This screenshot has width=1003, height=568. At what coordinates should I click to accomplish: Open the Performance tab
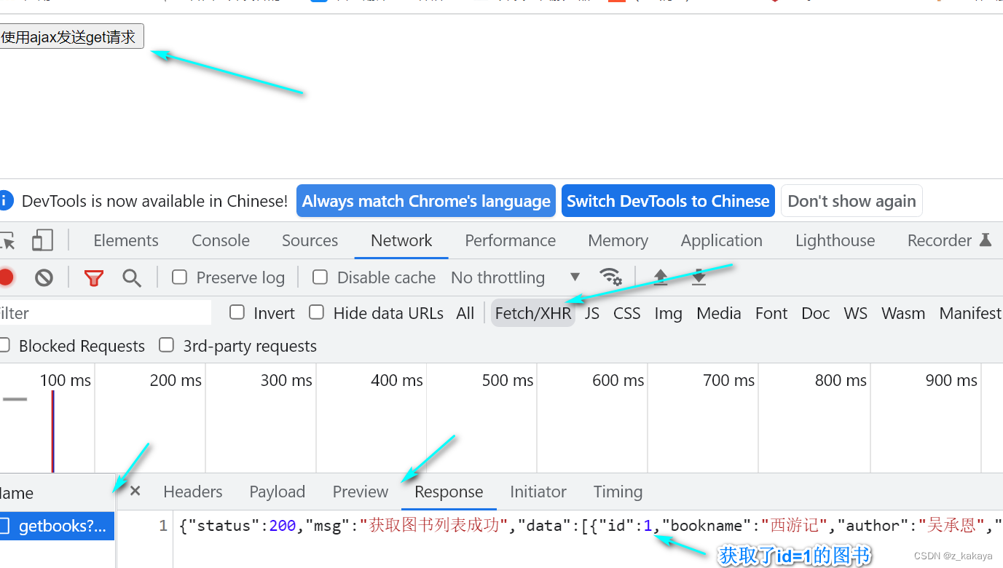click(x=511, y=240)
